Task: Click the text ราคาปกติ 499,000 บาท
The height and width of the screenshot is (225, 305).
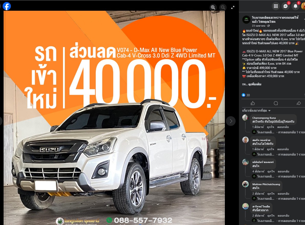Action: [x=261, y=68]
